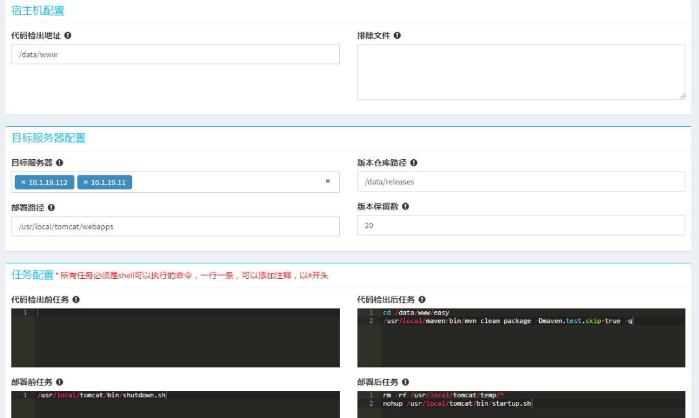This screenshot has height=418, width=699.
Task: Click info icon next to 版本保留数
Action: coord(405,206)
